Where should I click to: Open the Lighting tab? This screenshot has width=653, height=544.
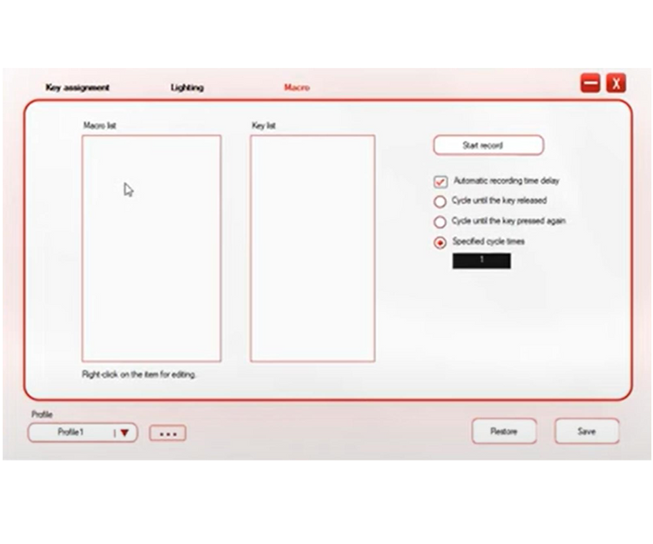tap(187, 88)
